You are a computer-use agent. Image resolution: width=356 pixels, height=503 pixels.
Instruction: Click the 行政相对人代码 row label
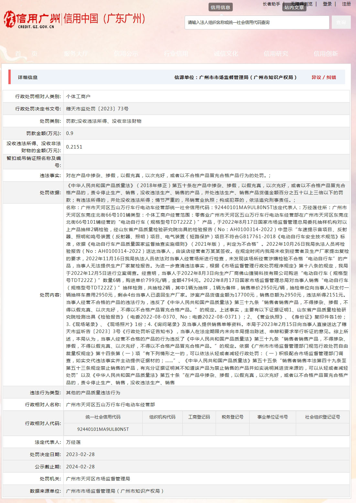[x=43, y=423]
